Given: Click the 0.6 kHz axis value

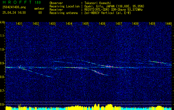Looking at the screenshot, I should 2,105.
